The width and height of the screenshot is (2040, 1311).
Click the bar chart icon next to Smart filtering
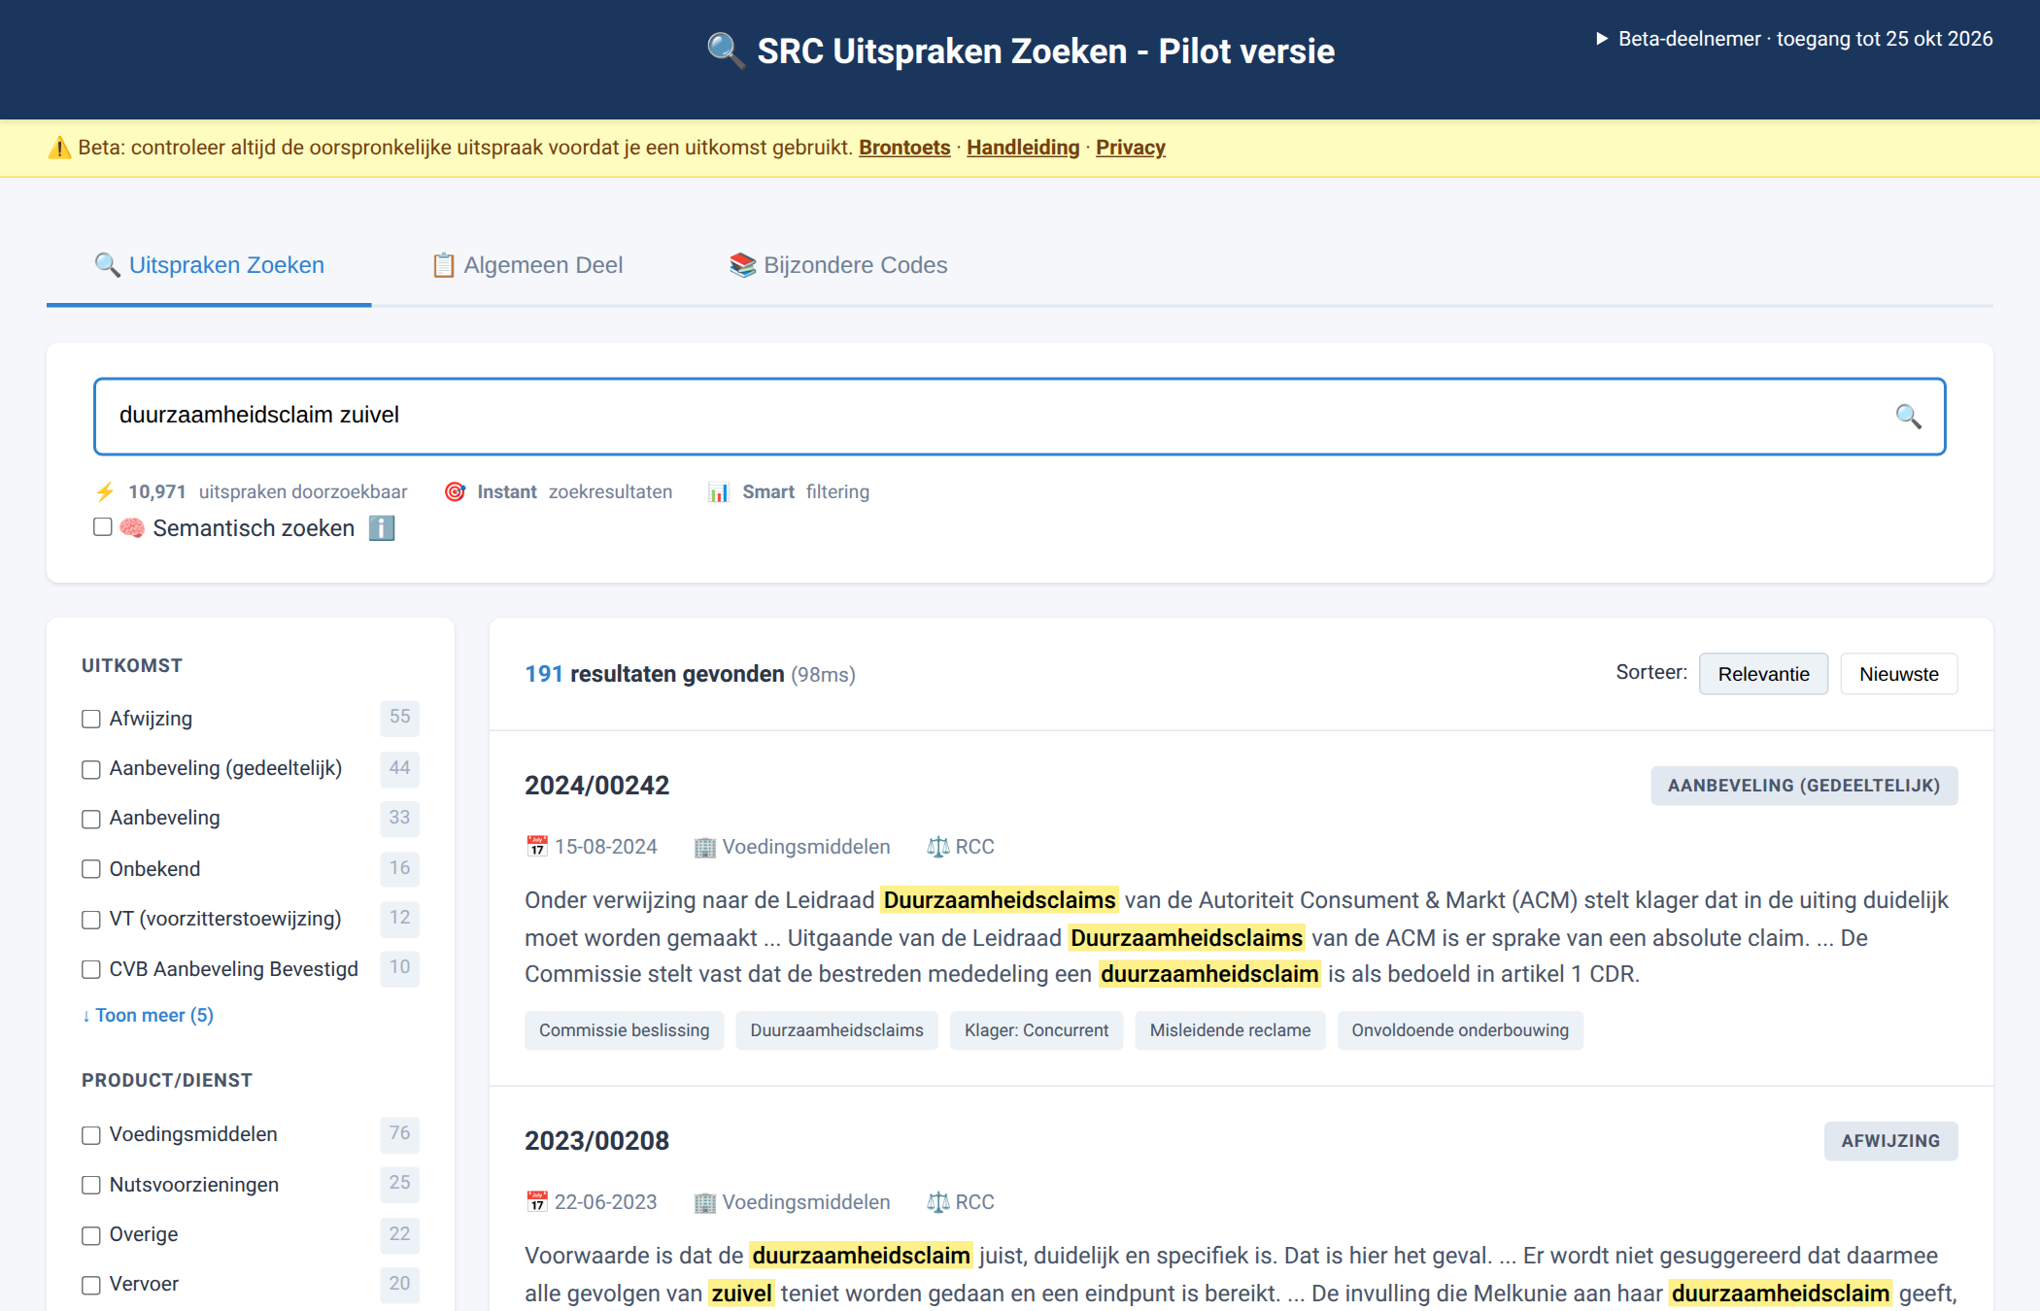pos(719,492)
